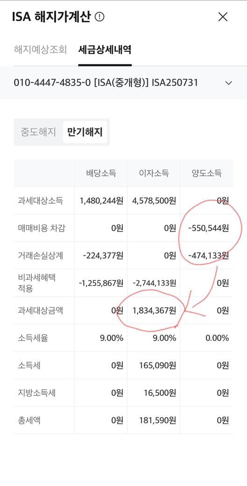Click the 비과세혜택 적용 row label

[36, 283]
